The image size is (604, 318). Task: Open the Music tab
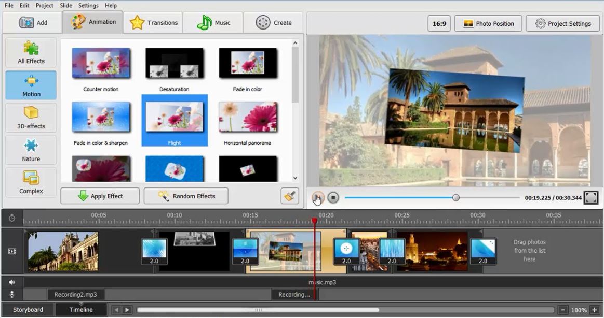(213, 22)
